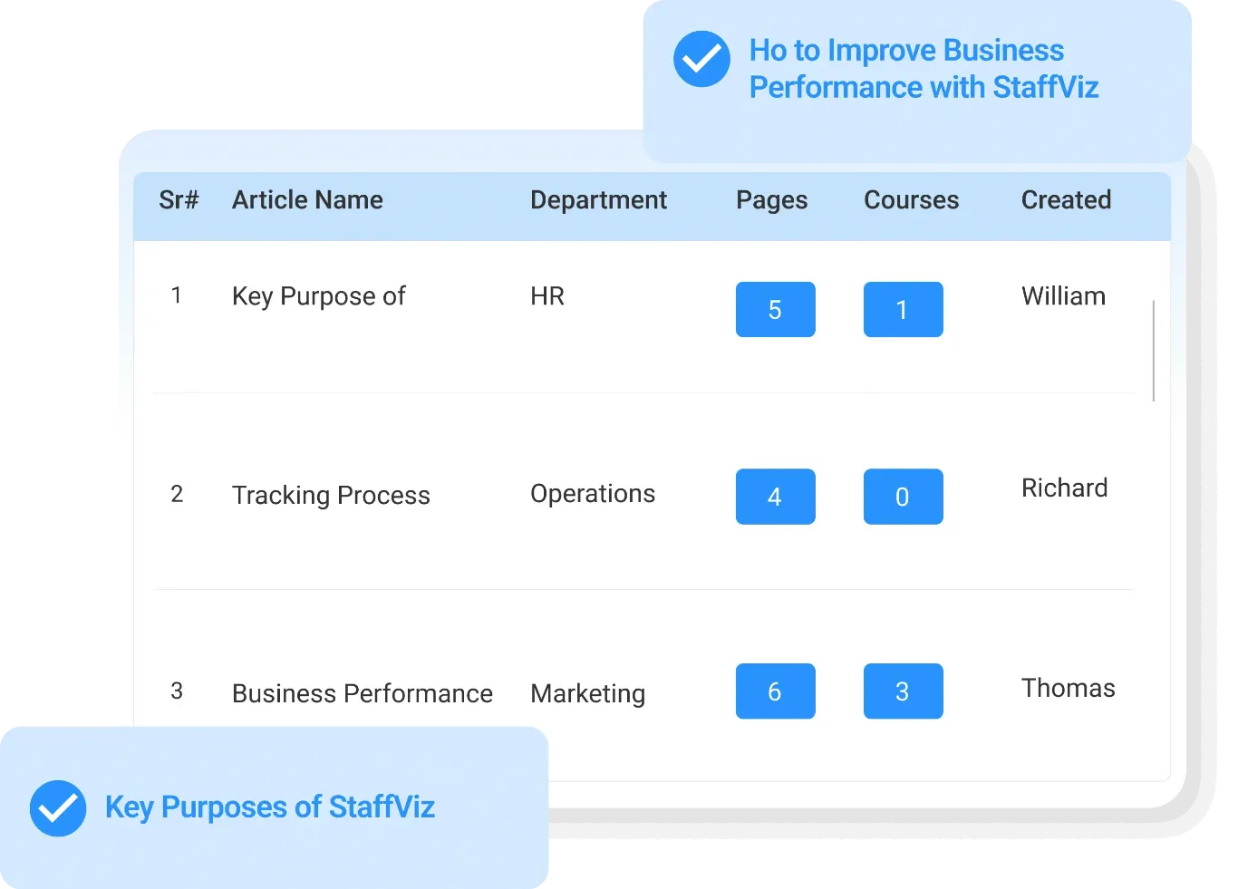Select the Business Performance article name
Image resolution: width=1238 pixels, height=889 pixels.
pos(362,694)
